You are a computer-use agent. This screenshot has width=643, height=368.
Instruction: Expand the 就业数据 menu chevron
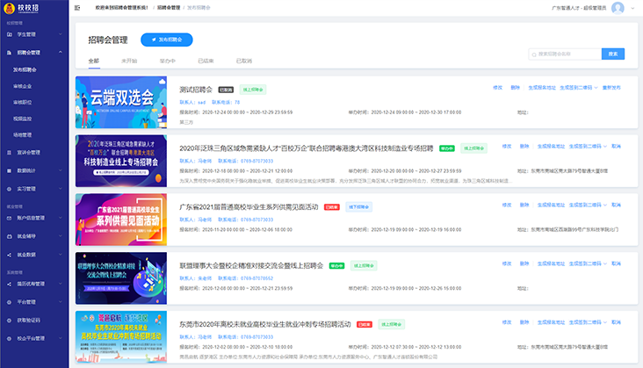61,255
